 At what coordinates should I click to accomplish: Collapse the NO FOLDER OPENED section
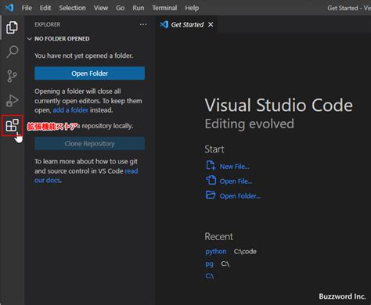(30, 39)
